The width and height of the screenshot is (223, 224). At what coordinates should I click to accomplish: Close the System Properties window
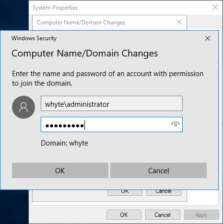(215, 7)
